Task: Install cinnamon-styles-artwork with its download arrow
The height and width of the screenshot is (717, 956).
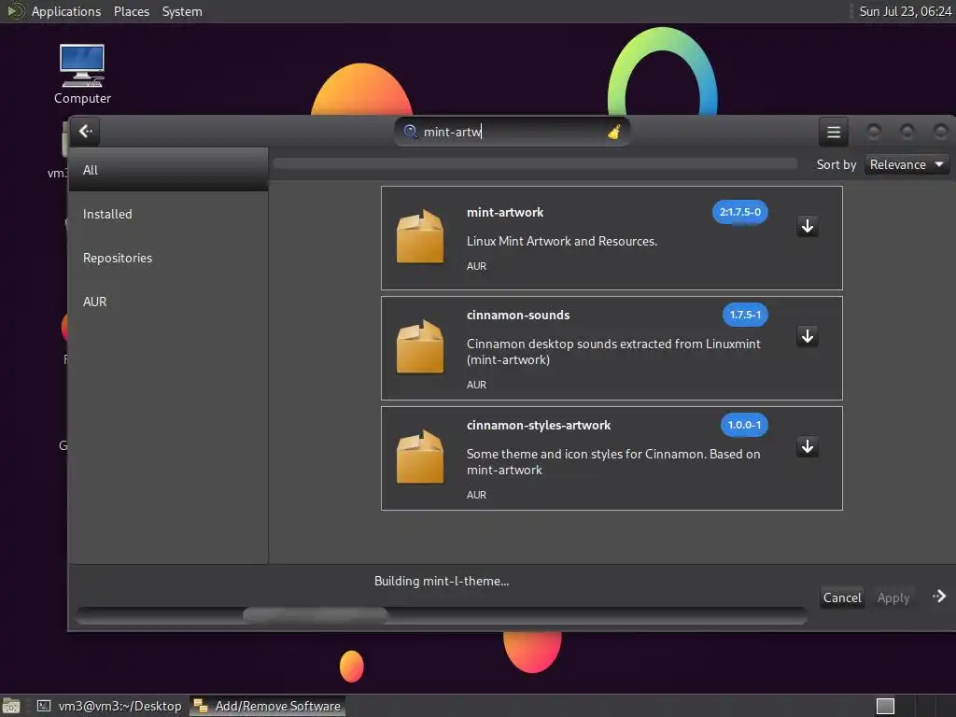Action: click(808, 446)
